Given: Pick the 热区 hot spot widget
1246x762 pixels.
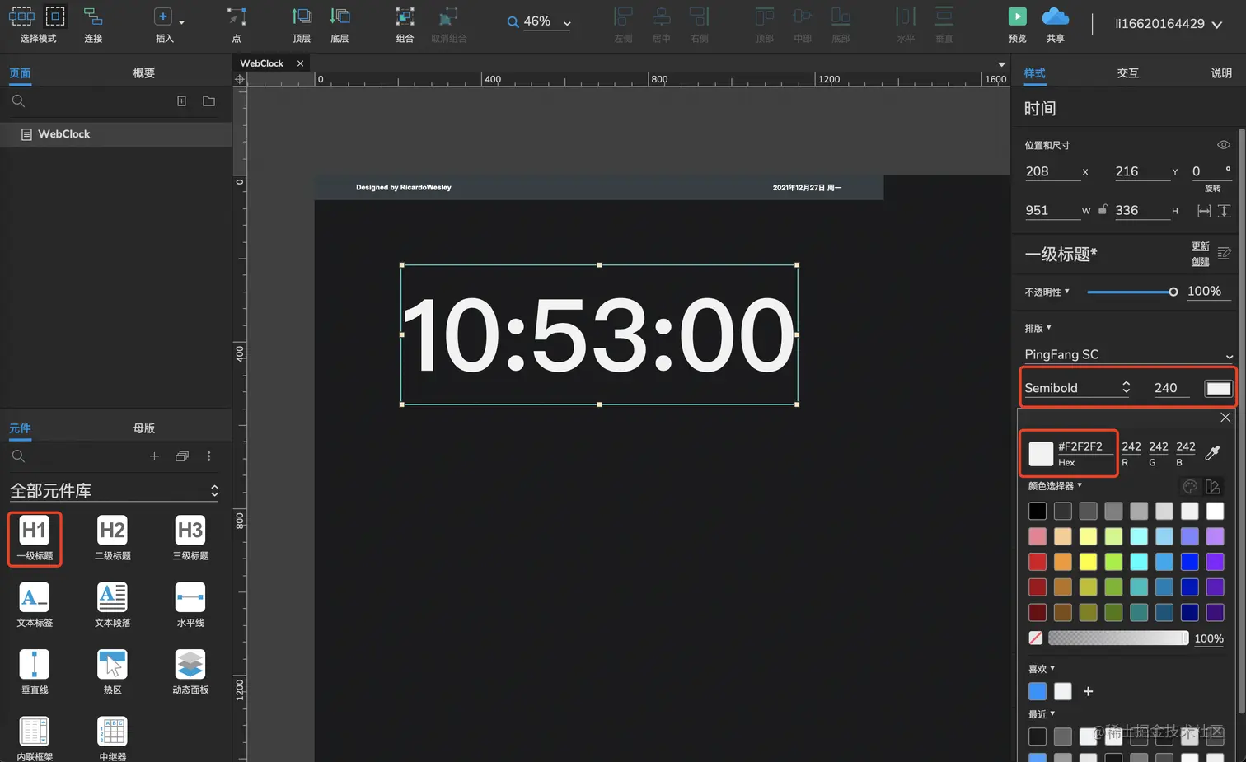Looking at the screenshot, I should [112, 671].
